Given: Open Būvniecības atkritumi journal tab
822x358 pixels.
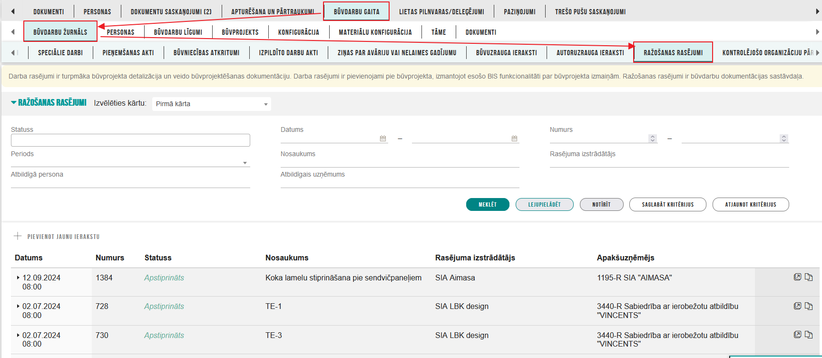Looking at the screenshot, I should [x=206, y=52].
